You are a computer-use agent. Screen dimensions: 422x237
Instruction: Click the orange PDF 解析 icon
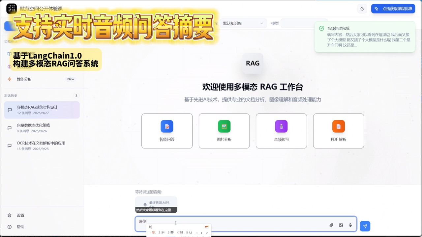pyautogui.click(x=339, y=126)
